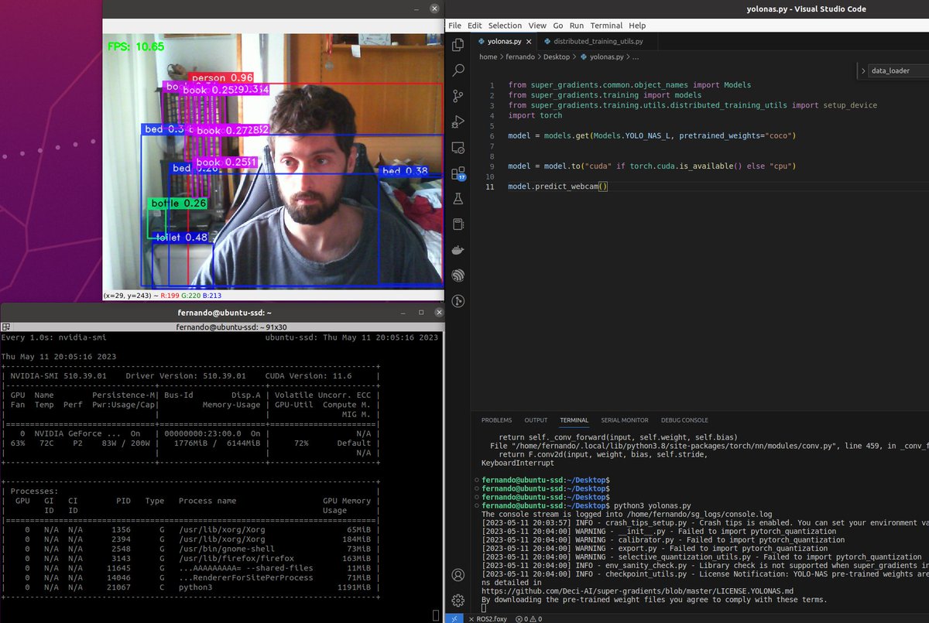Select the TERMINAL panel tab
Screen dimensions: 929x623
[574, 420]
